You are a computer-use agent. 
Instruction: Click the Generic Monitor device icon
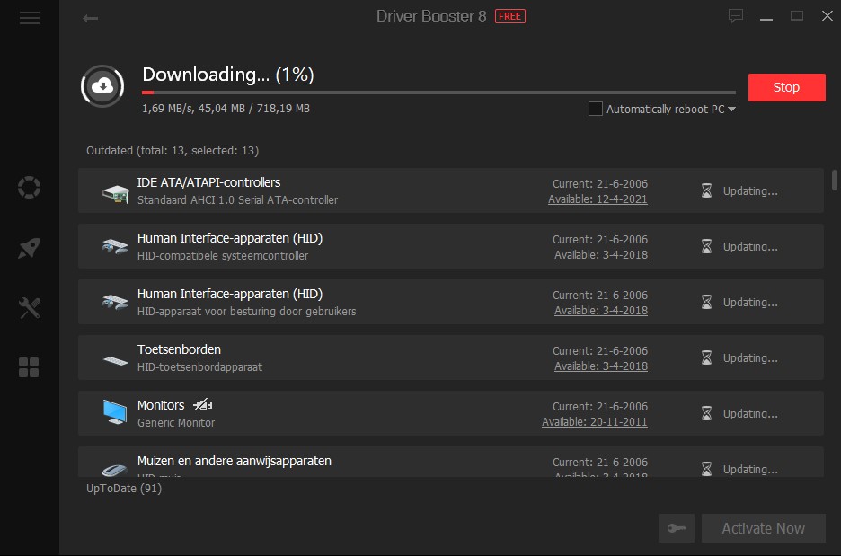(x=115, y=411)
